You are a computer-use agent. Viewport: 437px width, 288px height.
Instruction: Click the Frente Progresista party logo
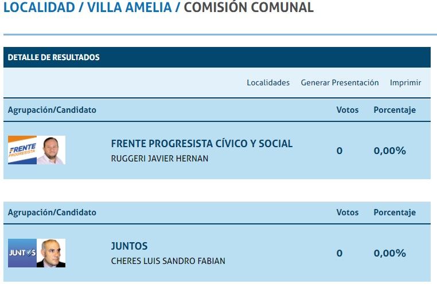pos(22,150)
